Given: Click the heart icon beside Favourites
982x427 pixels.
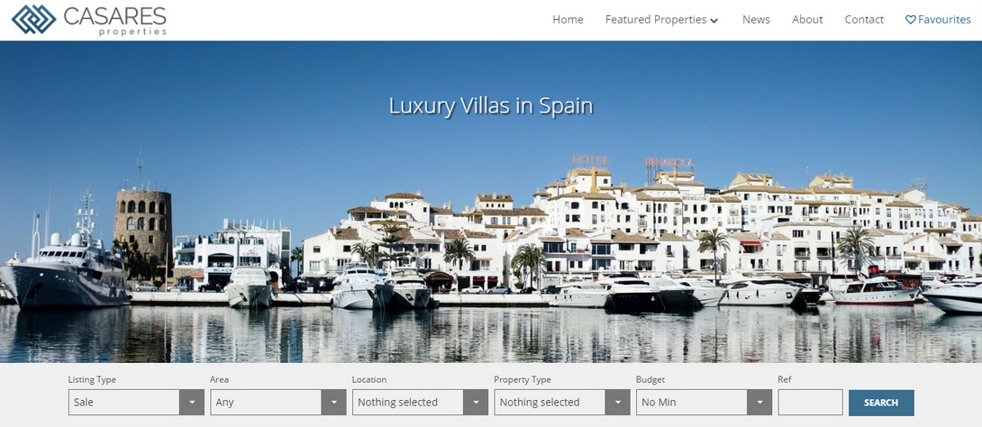Looking at the screenshot, I should [x=911, y=20].
